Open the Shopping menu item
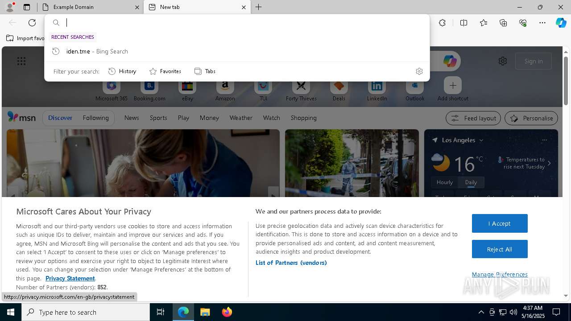Screen dimensions: 571x321 (x=303, y=118)
